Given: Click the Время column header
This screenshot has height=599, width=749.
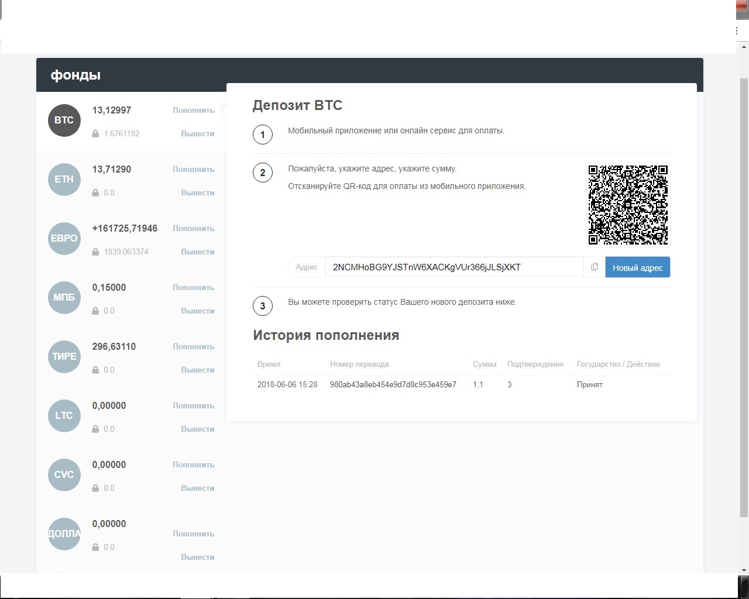Looking at the screenshot, I should (x=269, y=364).
